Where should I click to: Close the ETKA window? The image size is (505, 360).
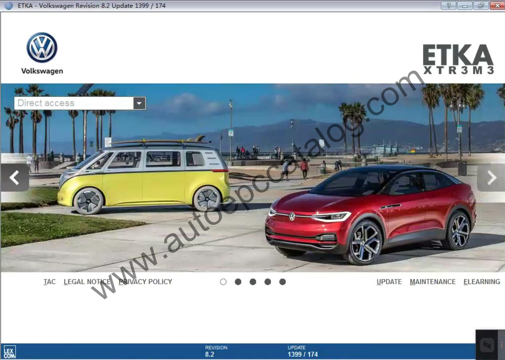click(x=497, y=6)
